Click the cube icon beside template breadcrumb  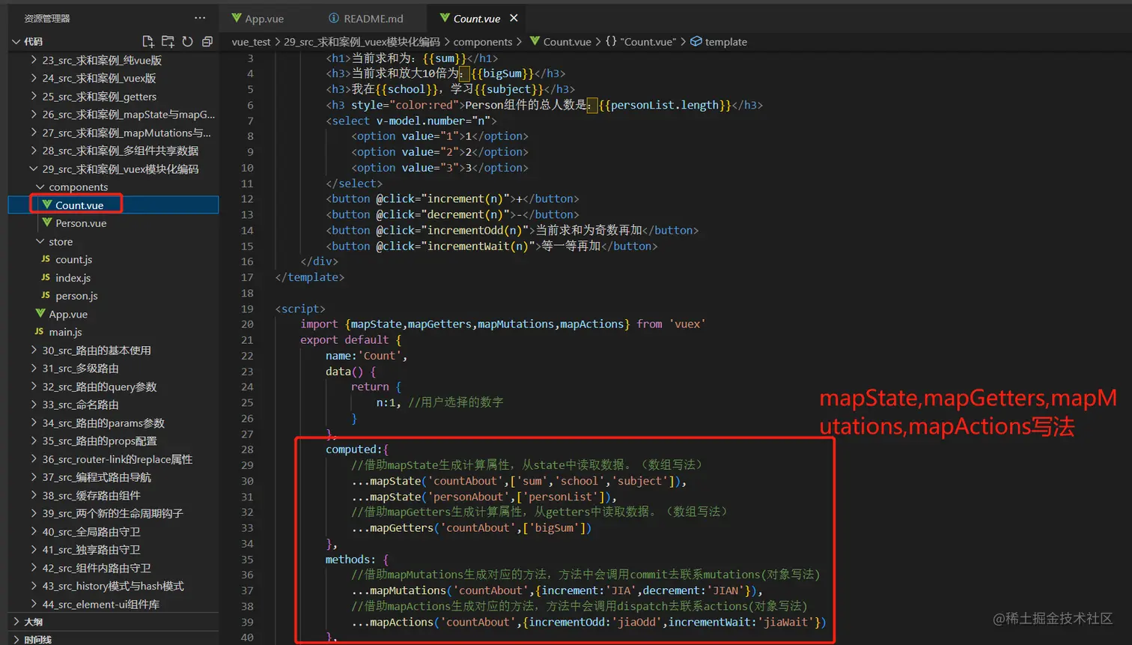(696, 41)
